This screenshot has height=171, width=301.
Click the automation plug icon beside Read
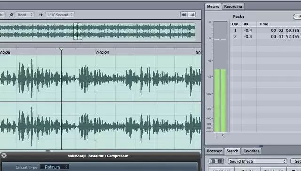[x=11, y=15]
